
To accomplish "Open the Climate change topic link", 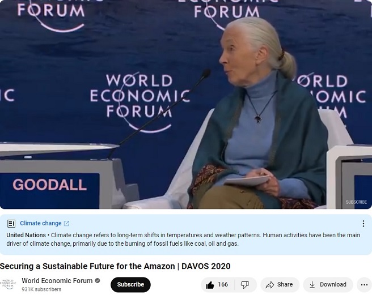I will coord(40,224).
